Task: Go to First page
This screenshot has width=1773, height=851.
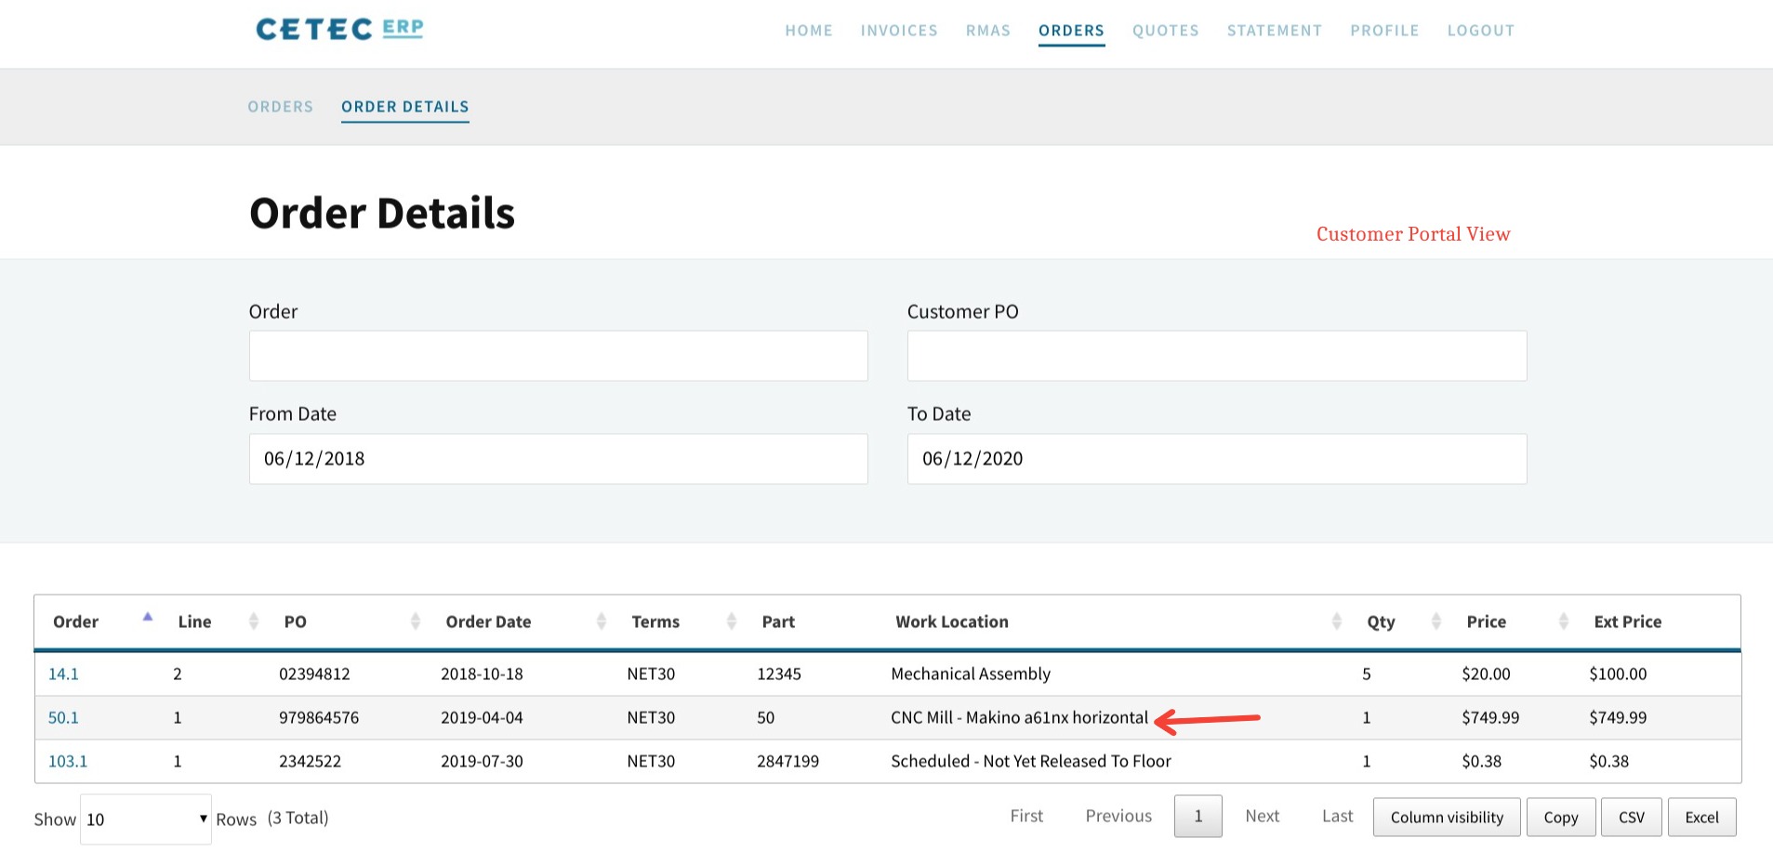Action: 1026,816
